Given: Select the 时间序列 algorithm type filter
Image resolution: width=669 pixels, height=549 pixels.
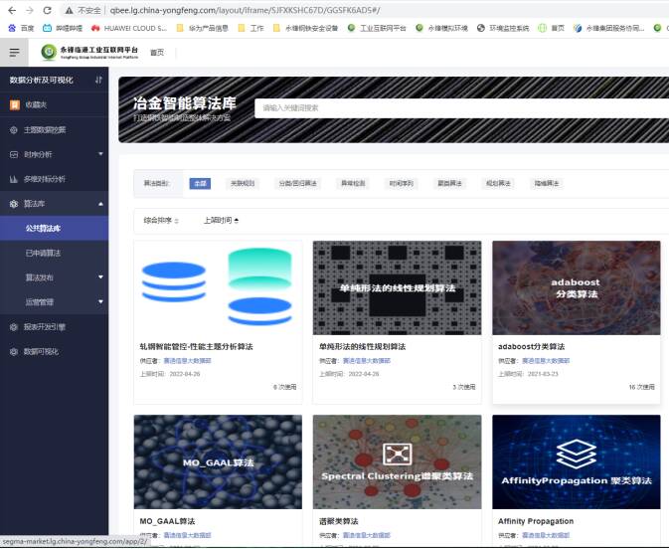Looking at the screenshot, I should tap(401, 183).
